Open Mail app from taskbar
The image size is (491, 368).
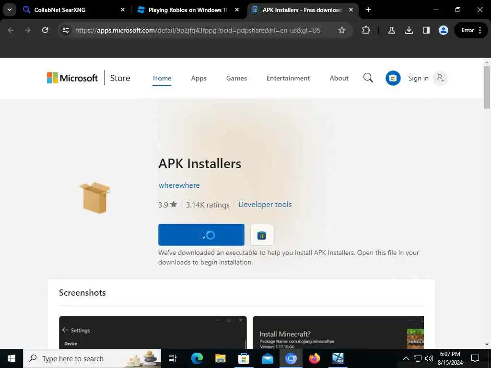click(268, 358)
